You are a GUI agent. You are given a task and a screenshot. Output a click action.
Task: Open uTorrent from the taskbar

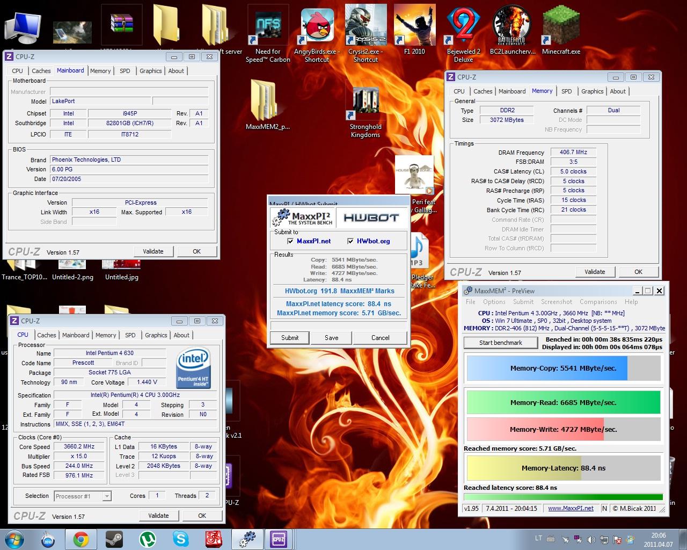click(x=147, y=539)
